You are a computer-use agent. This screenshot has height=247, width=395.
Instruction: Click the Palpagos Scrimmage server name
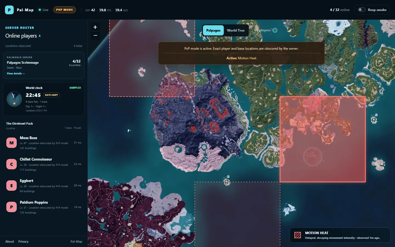(x=23, y=63)
